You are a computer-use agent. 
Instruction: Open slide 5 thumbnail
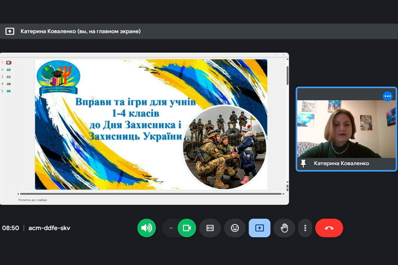point(8,91)
